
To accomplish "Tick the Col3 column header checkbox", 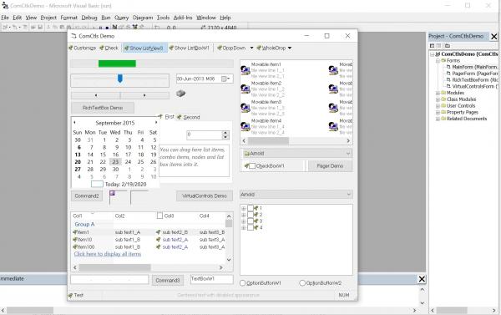I will pyautogui.click(x=159, y=216).
